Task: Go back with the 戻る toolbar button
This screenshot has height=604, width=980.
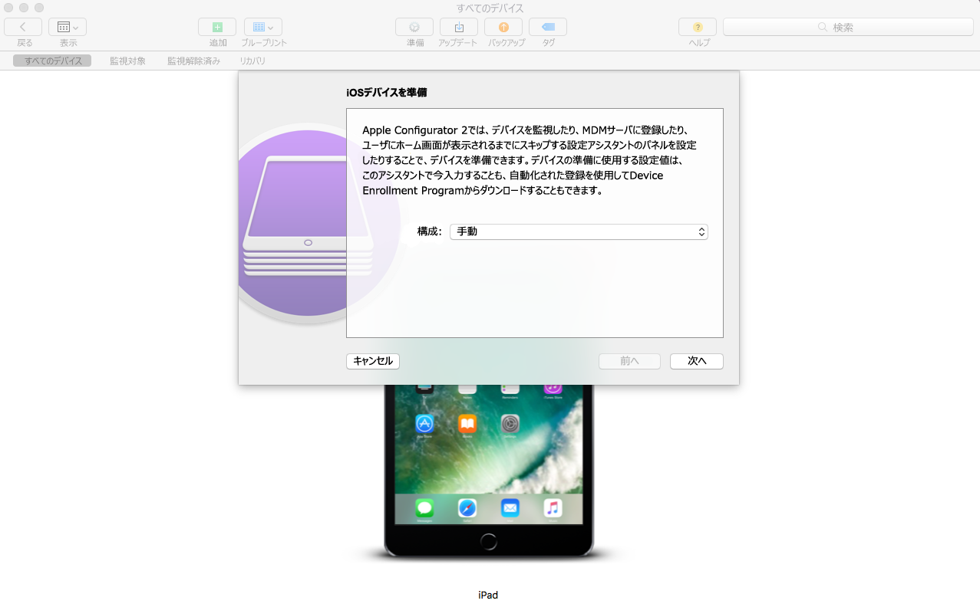Action: [23, 27]
